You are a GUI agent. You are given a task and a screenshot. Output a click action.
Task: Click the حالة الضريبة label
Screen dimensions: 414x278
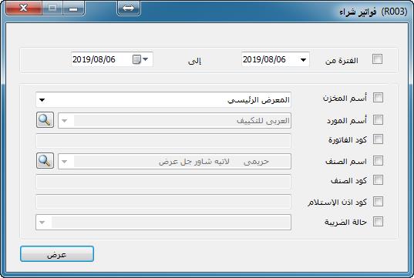pyautogui.click(x=345, y=223)
